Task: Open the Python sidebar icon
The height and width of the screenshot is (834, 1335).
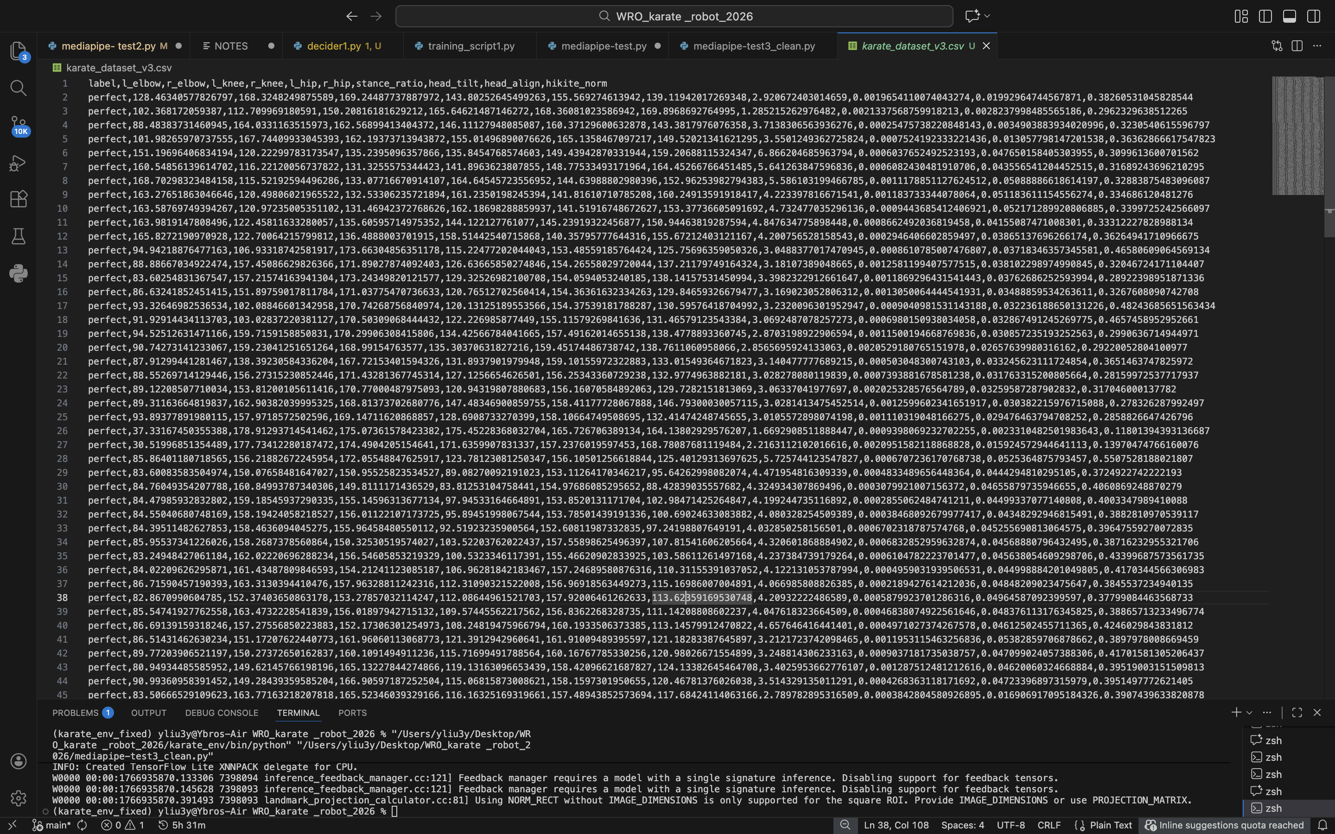Action: (18, 273)
